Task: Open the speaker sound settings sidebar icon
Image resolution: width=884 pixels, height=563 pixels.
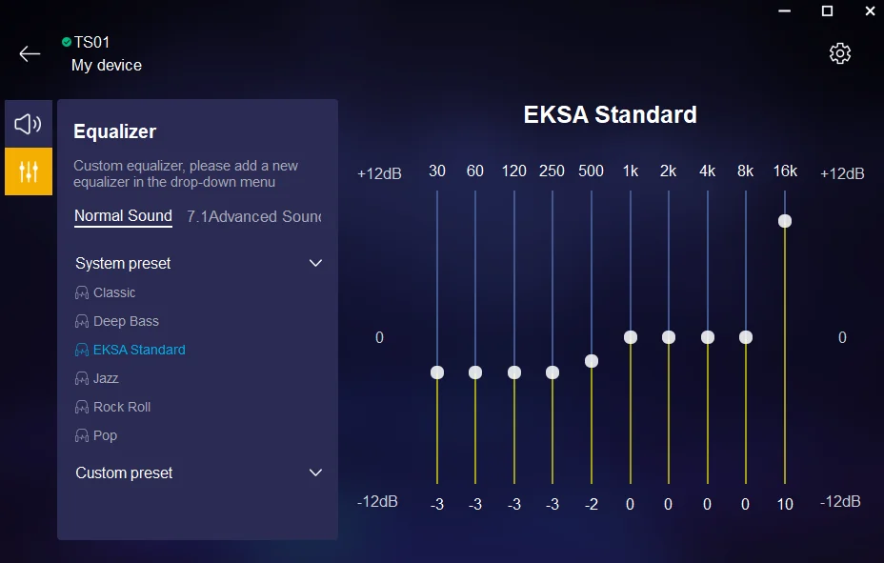Action: point(29,123)
